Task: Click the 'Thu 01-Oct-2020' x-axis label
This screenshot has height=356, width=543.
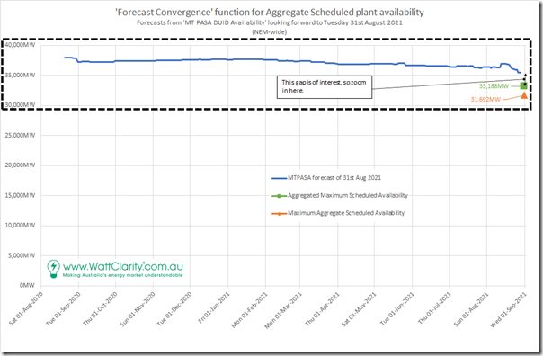Action: pos(101,308)
